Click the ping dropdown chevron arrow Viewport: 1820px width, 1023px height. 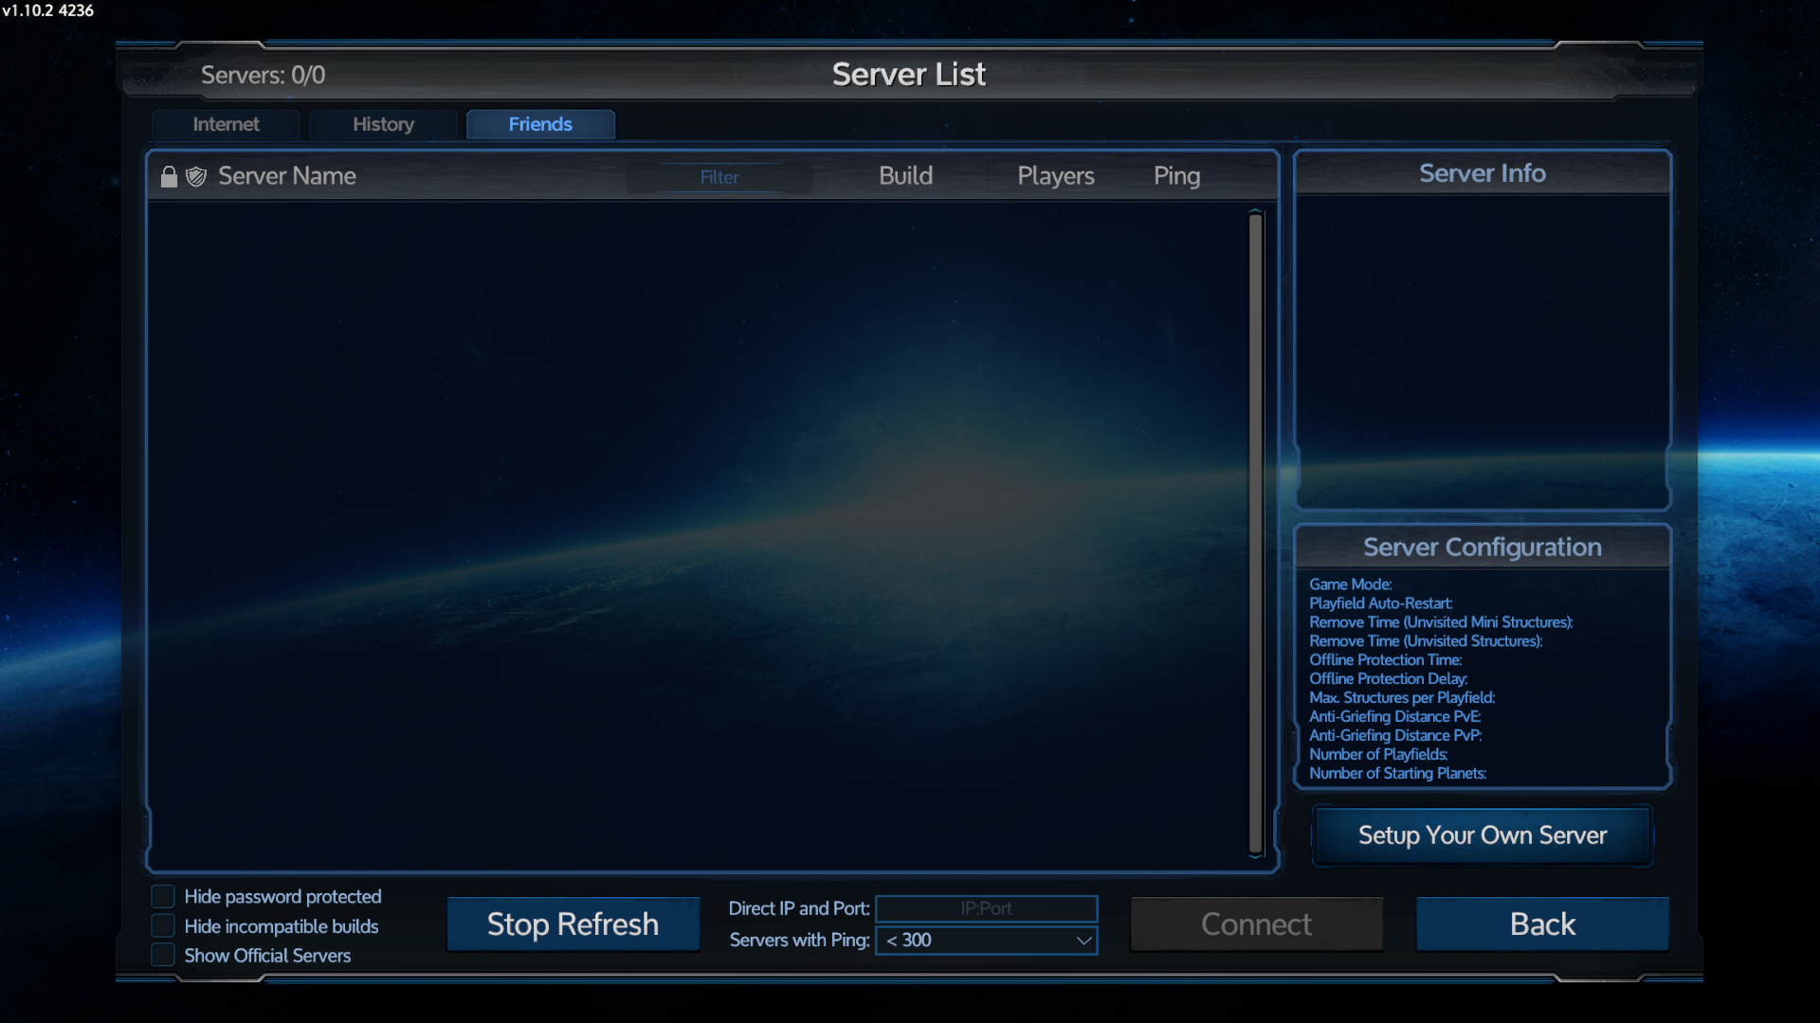[x=1083, y=941]
